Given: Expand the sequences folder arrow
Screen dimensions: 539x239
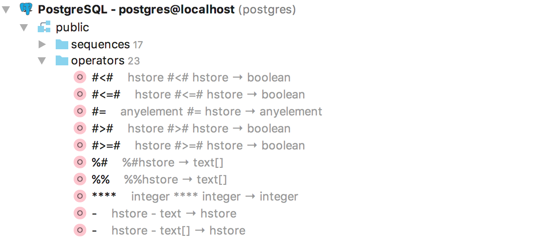Looking at the screenshot, I should click(x=42, y=44).
